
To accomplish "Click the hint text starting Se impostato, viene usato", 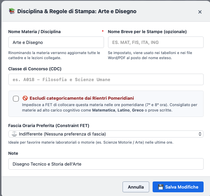I will click(150, 55).
